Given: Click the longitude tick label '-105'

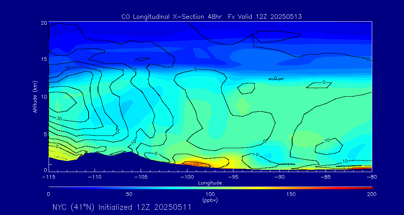Looking at the screenshot, I should [141, 177].
